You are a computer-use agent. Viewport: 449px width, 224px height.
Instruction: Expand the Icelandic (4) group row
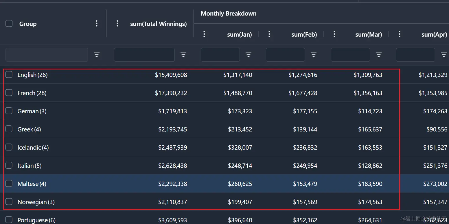(x=33, y=148)
